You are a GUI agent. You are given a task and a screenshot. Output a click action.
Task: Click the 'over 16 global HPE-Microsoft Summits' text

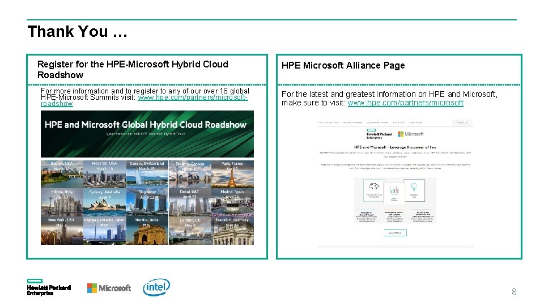145,94
